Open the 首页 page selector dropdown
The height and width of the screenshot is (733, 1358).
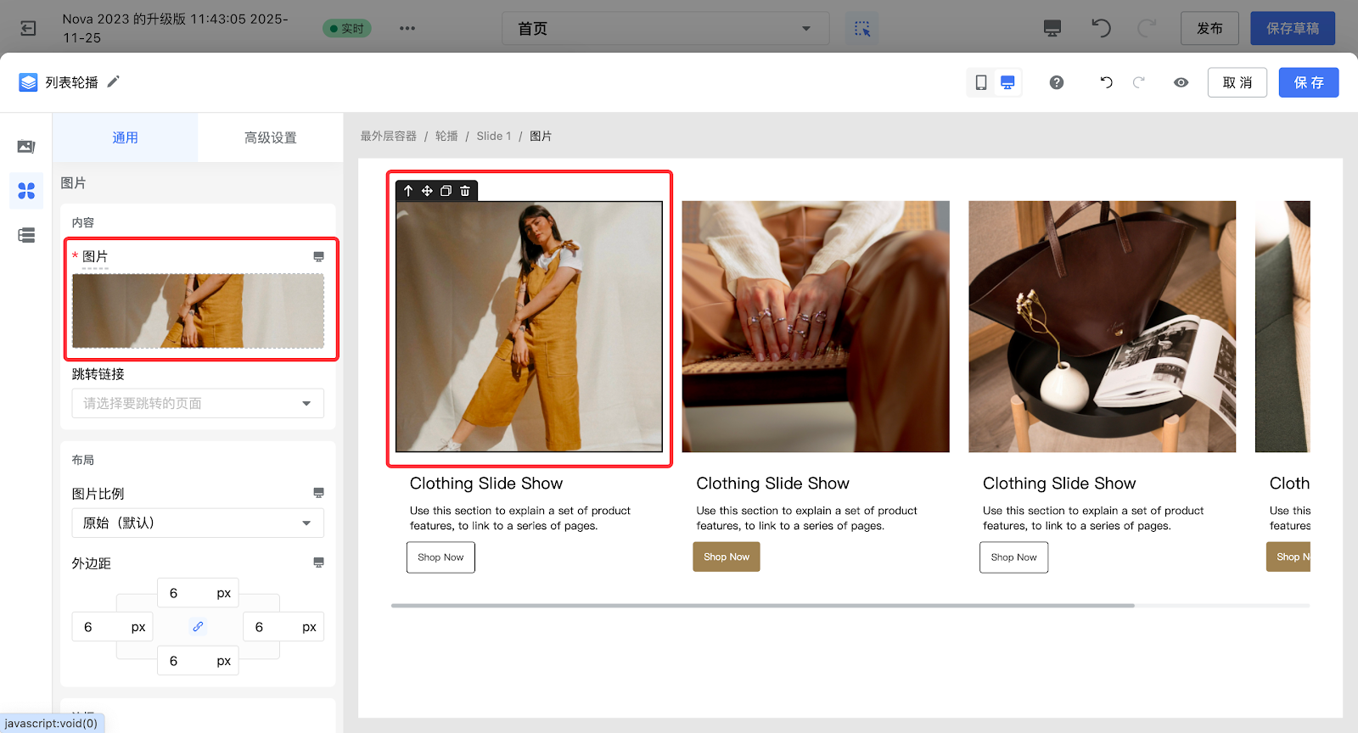point(665,29)
